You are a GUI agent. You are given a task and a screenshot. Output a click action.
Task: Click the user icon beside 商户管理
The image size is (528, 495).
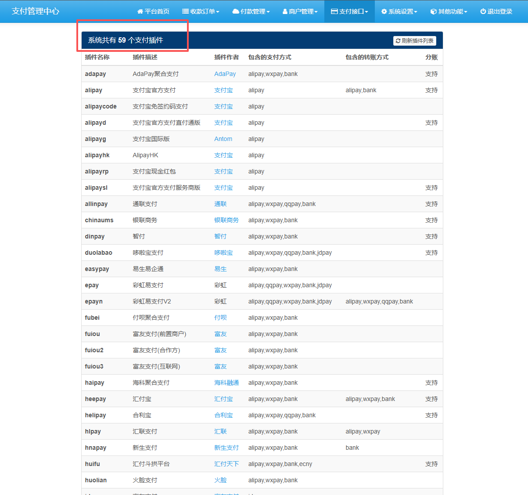click(285, 11)
